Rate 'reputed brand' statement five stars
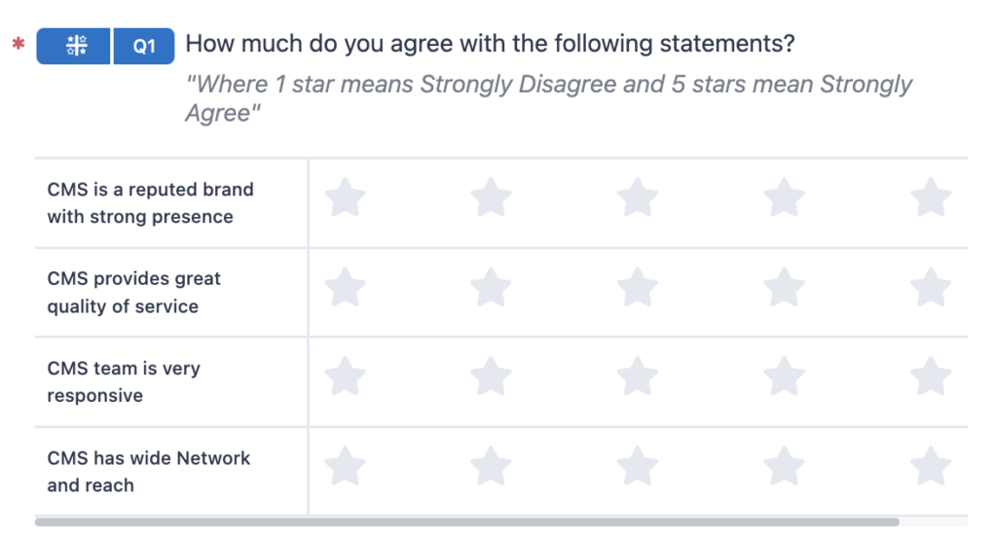Image resolution: width=997 pixels, height=534 pixels. tap(931, 198)
